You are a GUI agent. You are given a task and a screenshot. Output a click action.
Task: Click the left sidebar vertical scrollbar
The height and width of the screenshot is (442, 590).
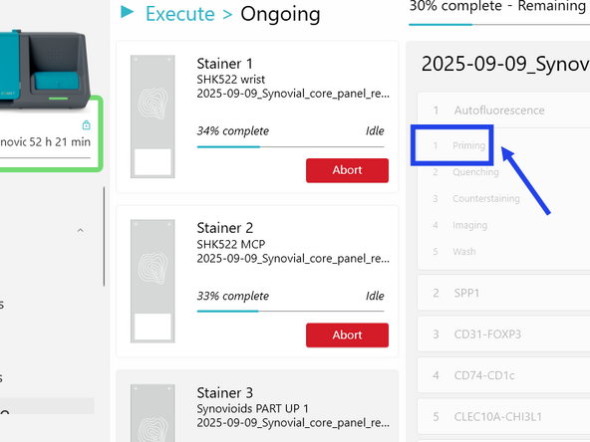pyautogui.click(x=104, y=237)
